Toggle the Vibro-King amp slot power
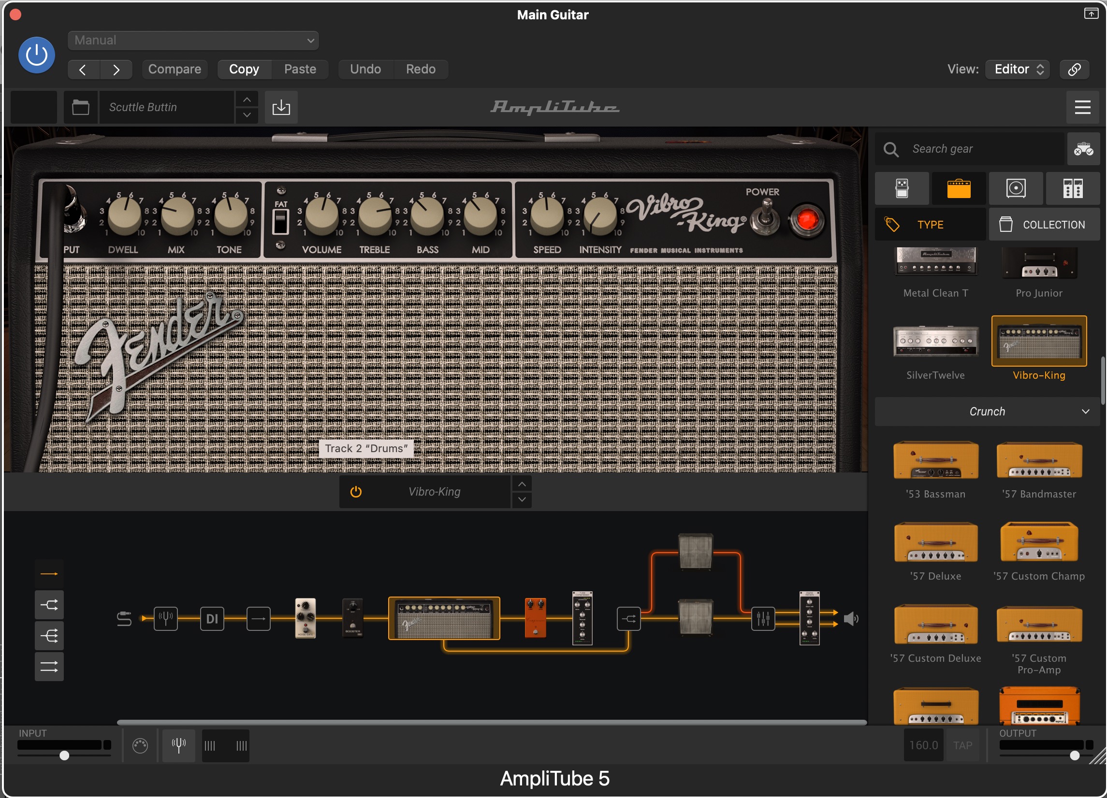Viewport: 1107px width, 798px height. [356, 492]
